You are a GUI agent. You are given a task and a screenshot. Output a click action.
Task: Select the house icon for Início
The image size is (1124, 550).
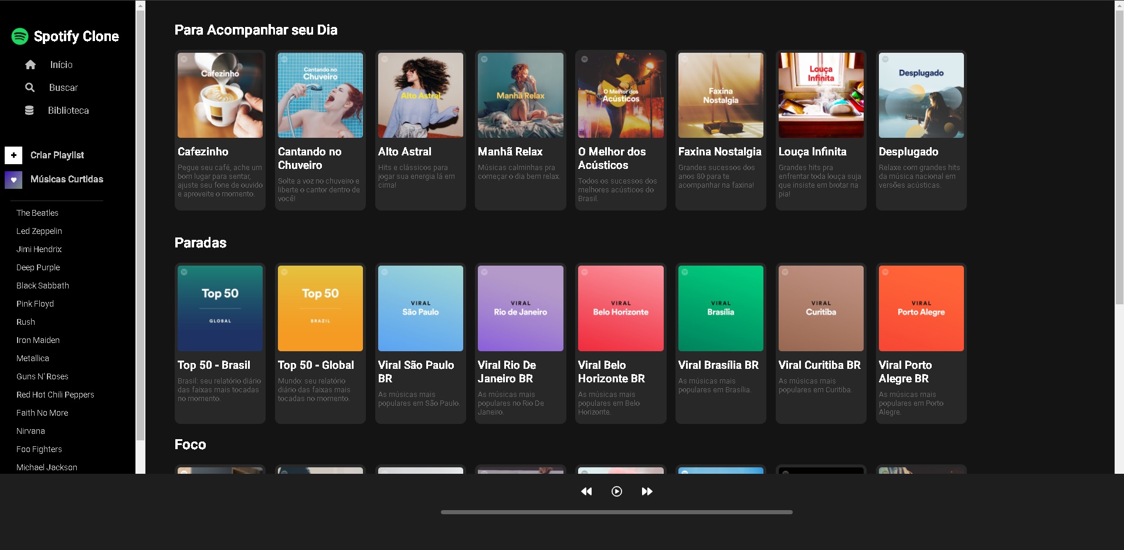(x=30, y=64)
